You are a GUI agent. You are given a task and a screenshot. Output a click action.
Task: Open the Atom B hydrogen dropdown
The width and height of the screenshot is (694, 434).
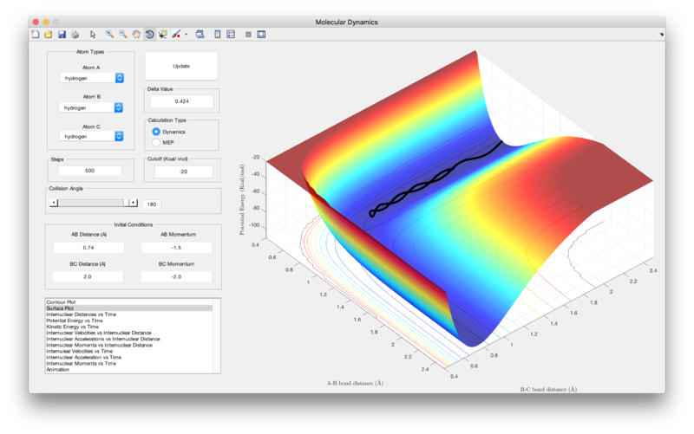point(91,107)
